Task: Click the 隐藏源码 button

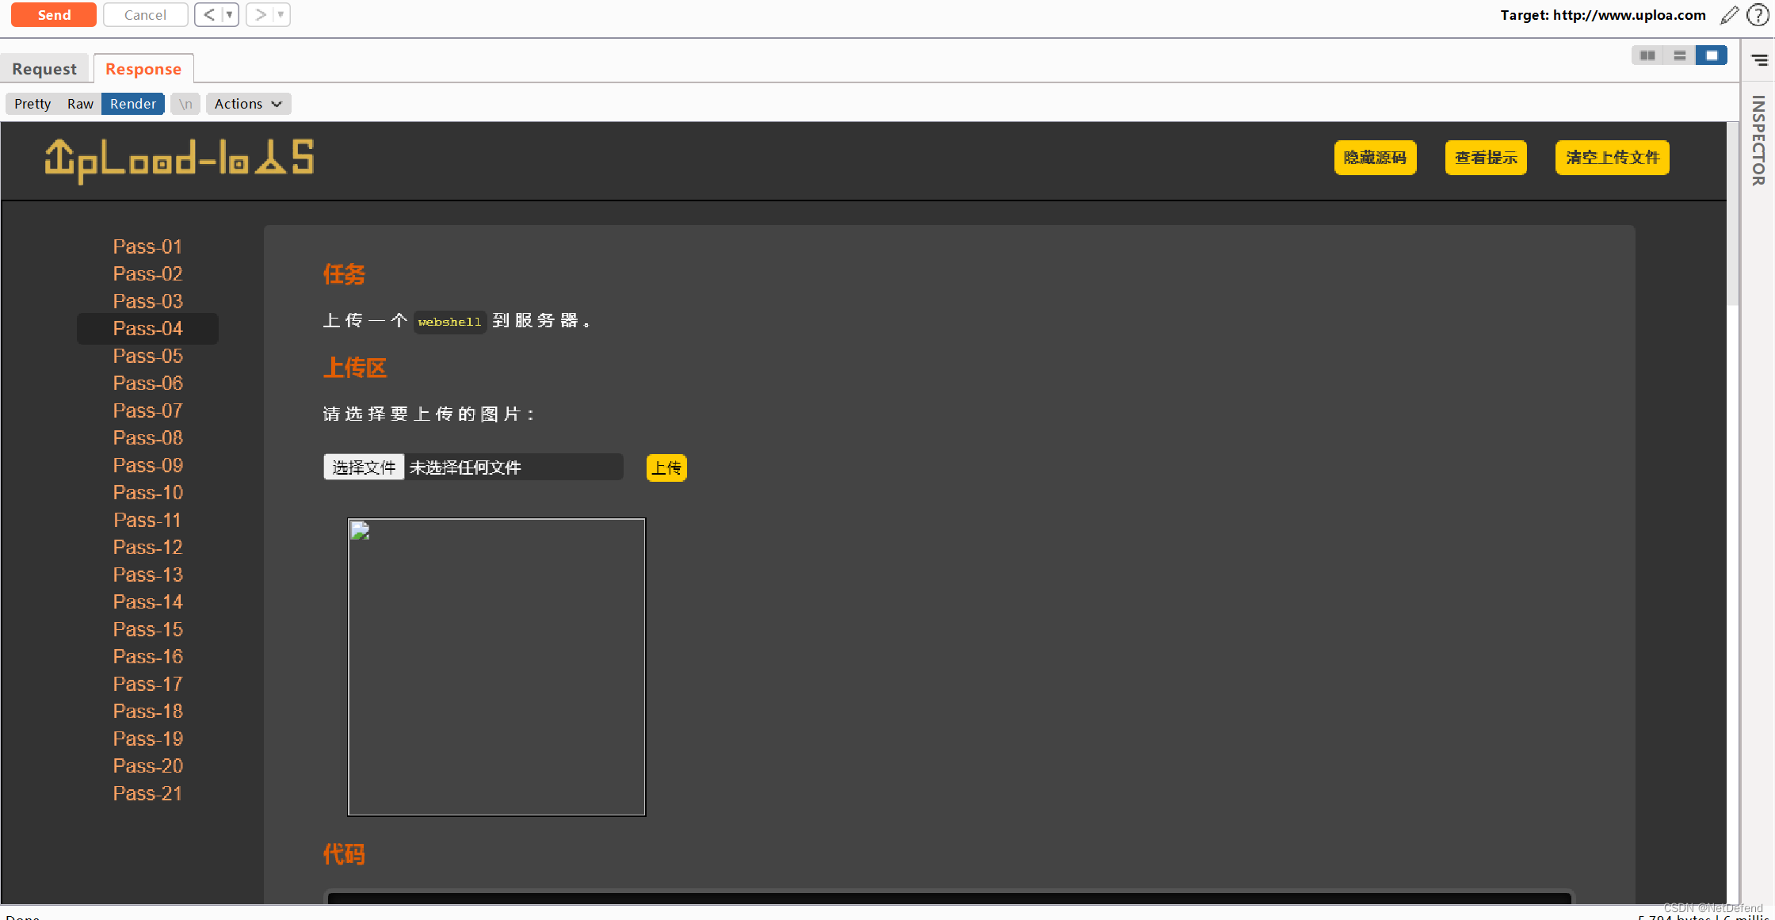Action: 1375,158
